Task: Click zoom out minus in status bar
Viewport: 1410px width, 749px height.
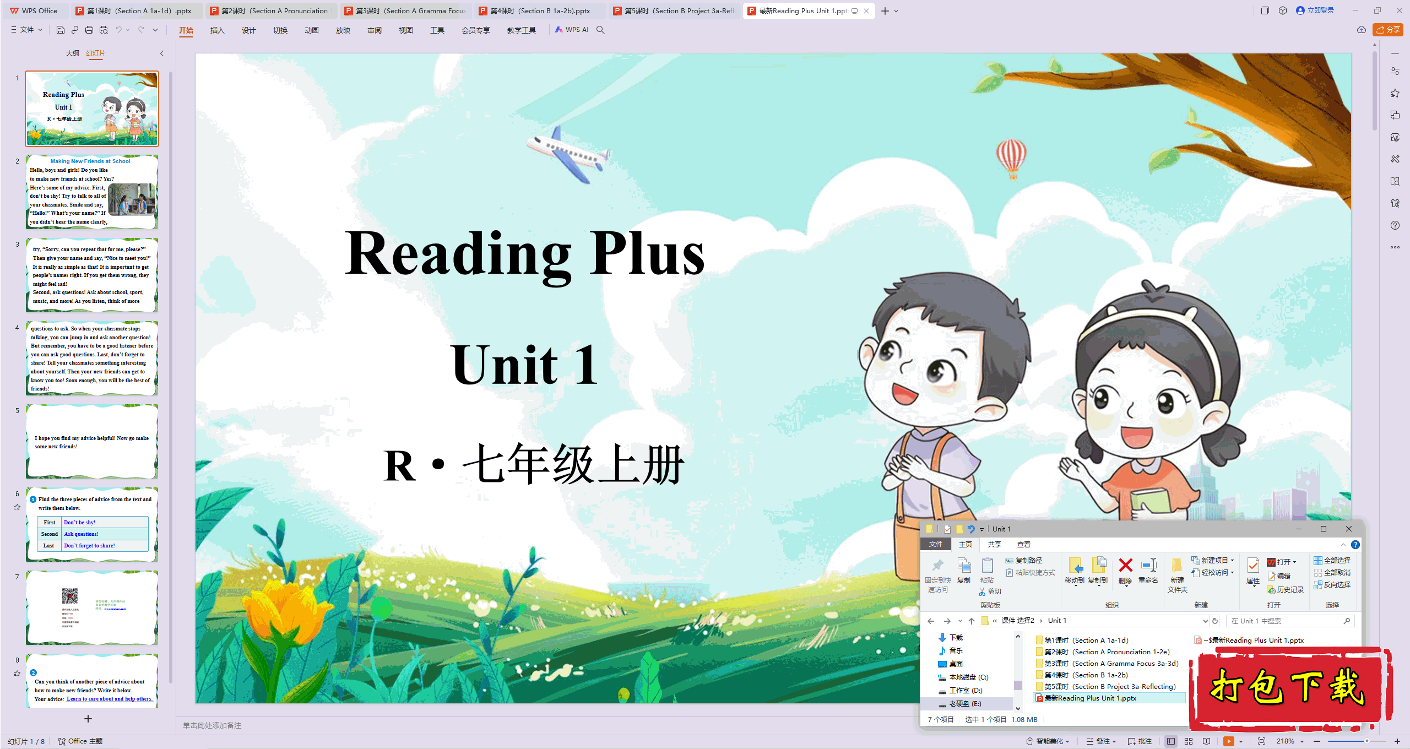Action: click(1317, 741)
